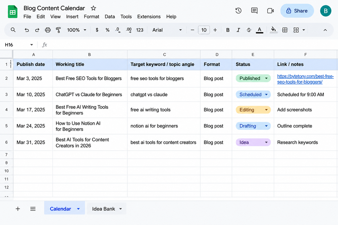Add a new sheet with plus icon
The height and width of the screenshot is (225, 338).
[18, 209]
